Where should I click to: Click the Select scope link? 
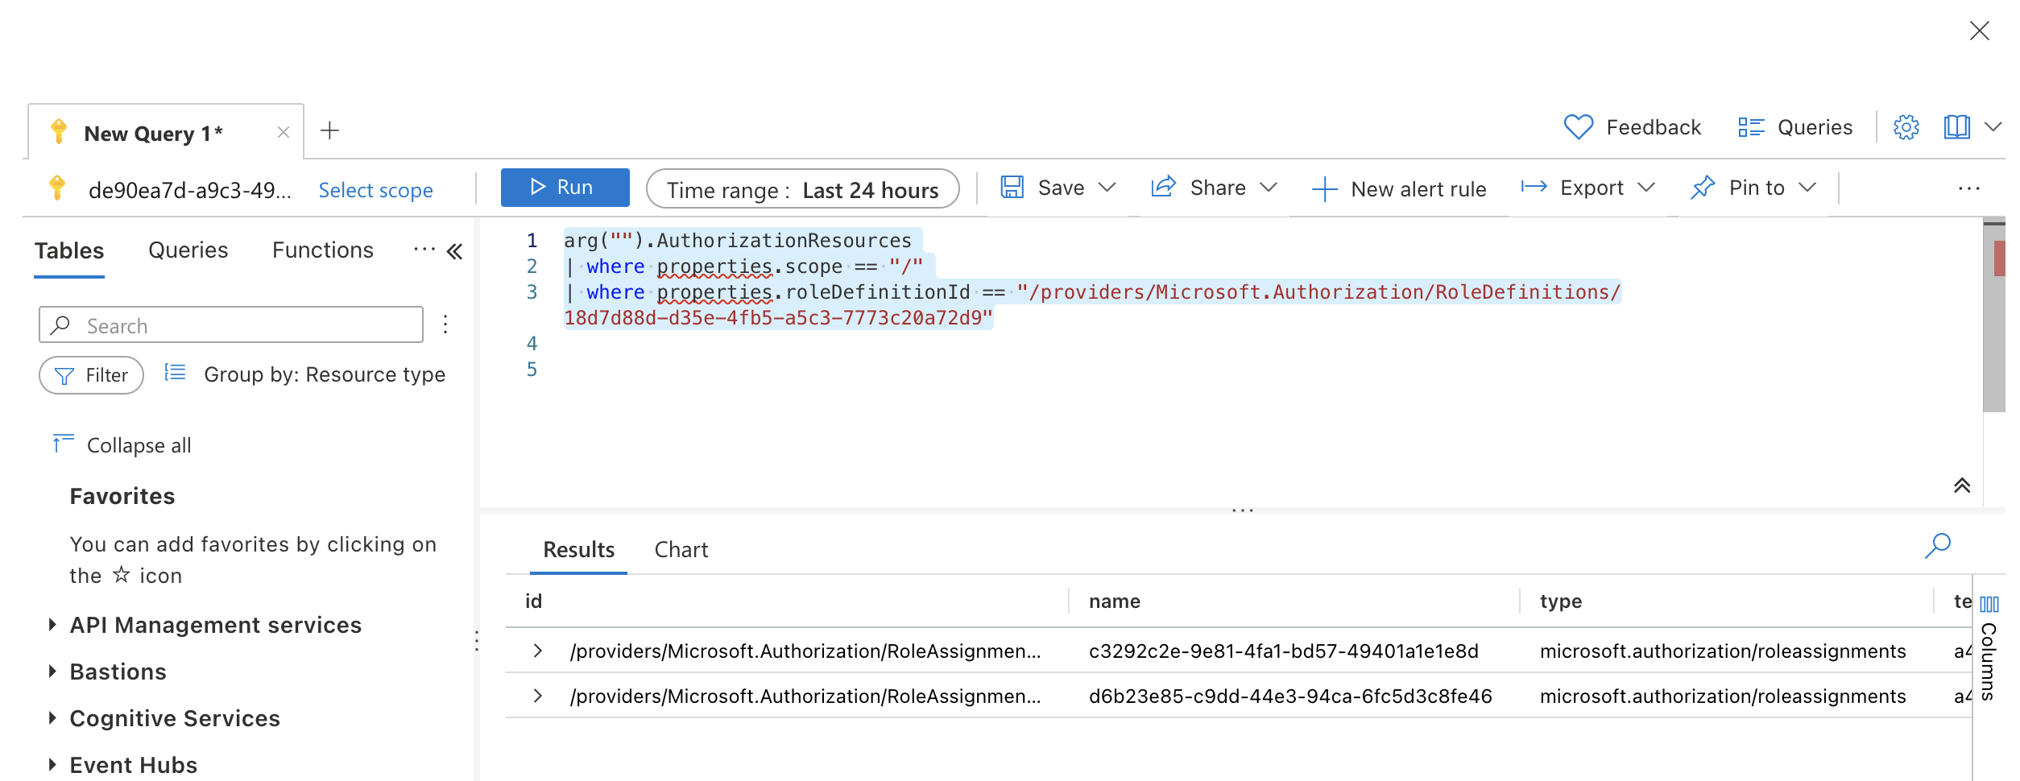[375, 190]
